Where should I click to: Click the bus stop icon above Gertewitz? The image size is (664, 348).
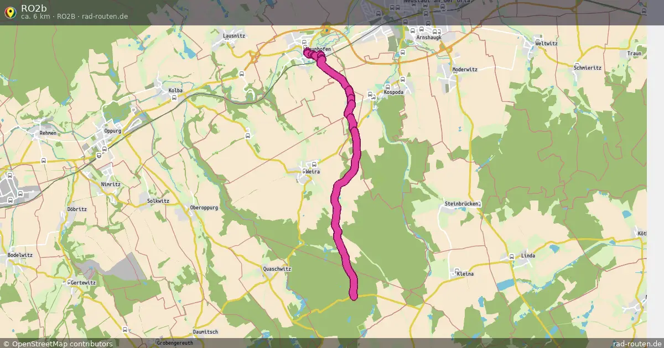pos(70,282)
